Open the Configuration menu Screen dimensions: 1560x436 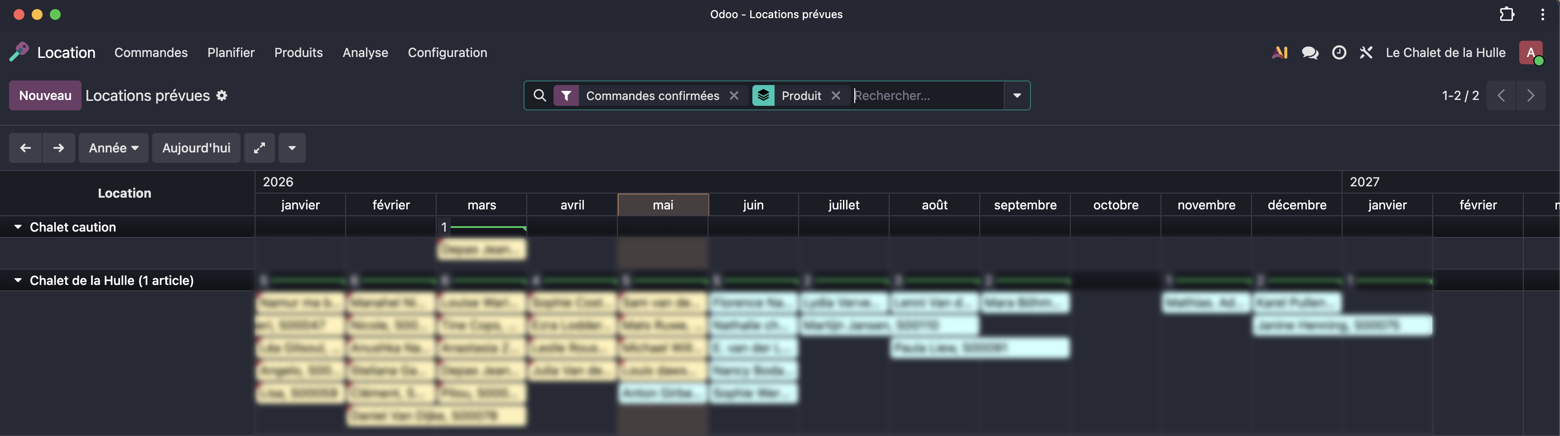[448, 52]
